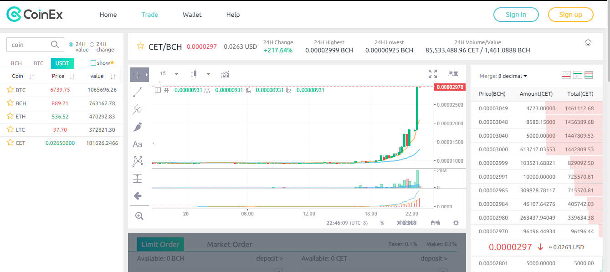Screen dimensions: 610x272
Task: Select the 24H change radio button
Action: click(92, 45)
